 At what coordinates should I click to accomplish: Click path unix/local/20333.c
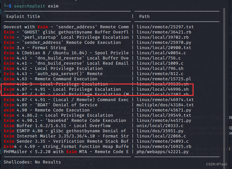[160, 125]
